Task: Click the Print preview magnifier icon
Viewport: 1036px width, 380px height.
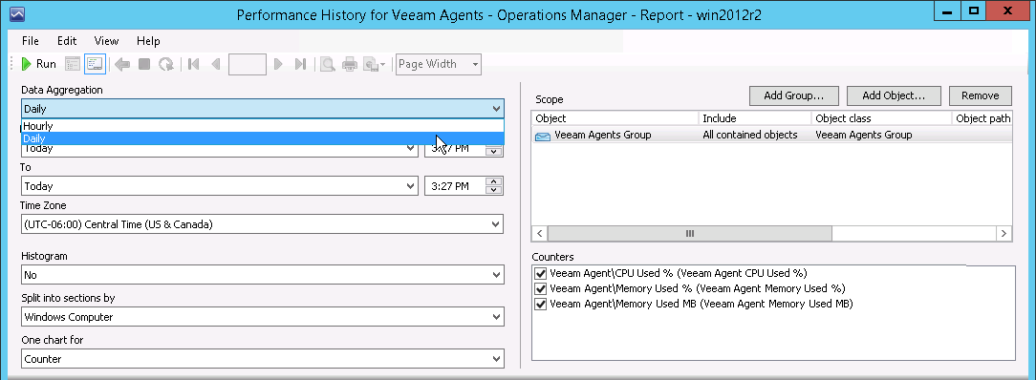Action: click(x=327, y=64)
